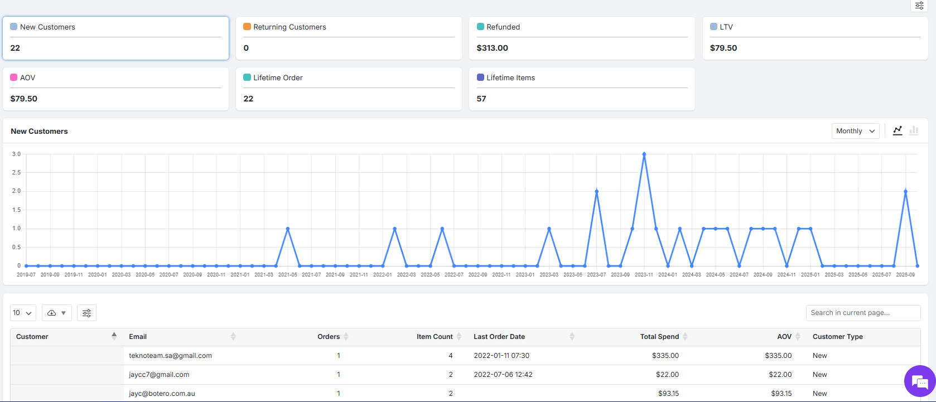Toggle the Refunded metric card
The image size is (936, 402).
click(582, 38)
